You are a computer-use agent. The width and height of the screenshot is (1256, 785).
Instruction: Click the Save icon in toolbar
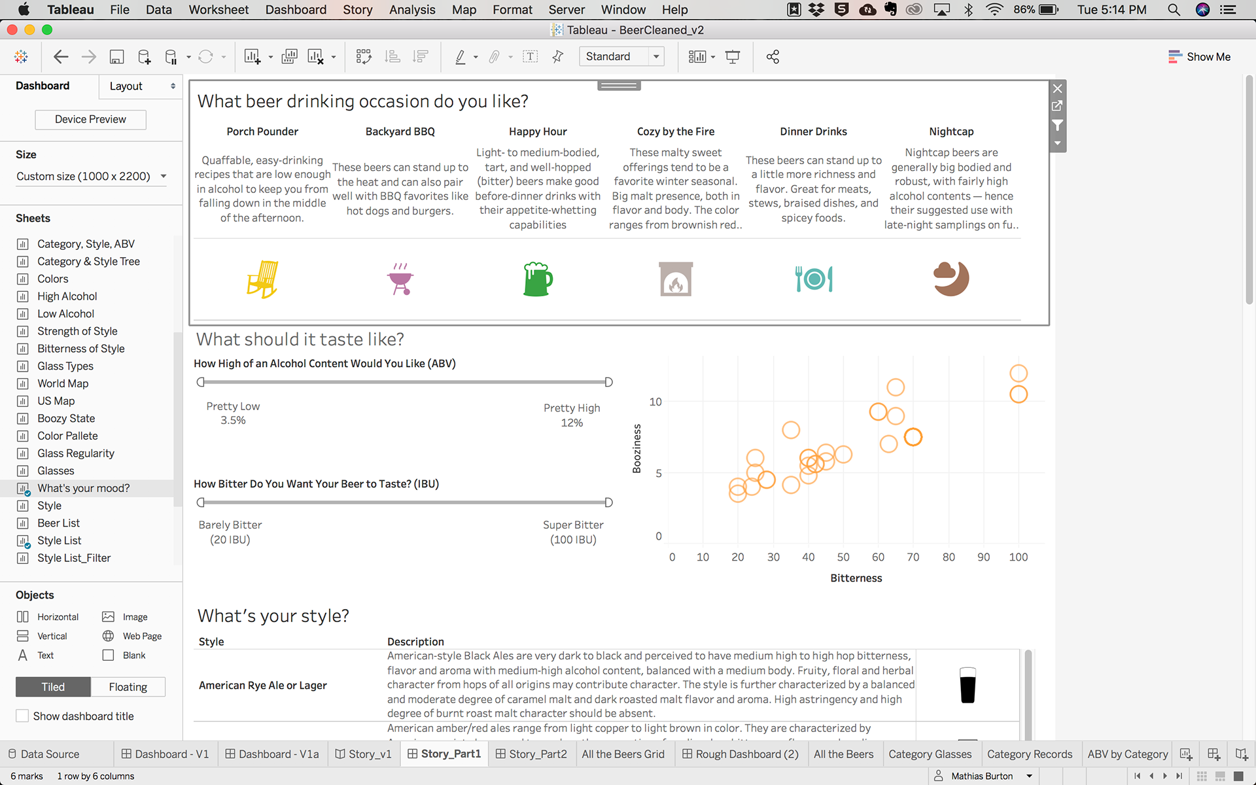[x=116, y=57]
